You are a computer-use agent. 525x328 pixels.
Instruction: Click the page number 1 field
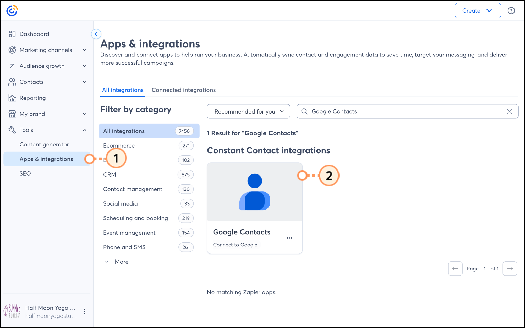(485, 269)
